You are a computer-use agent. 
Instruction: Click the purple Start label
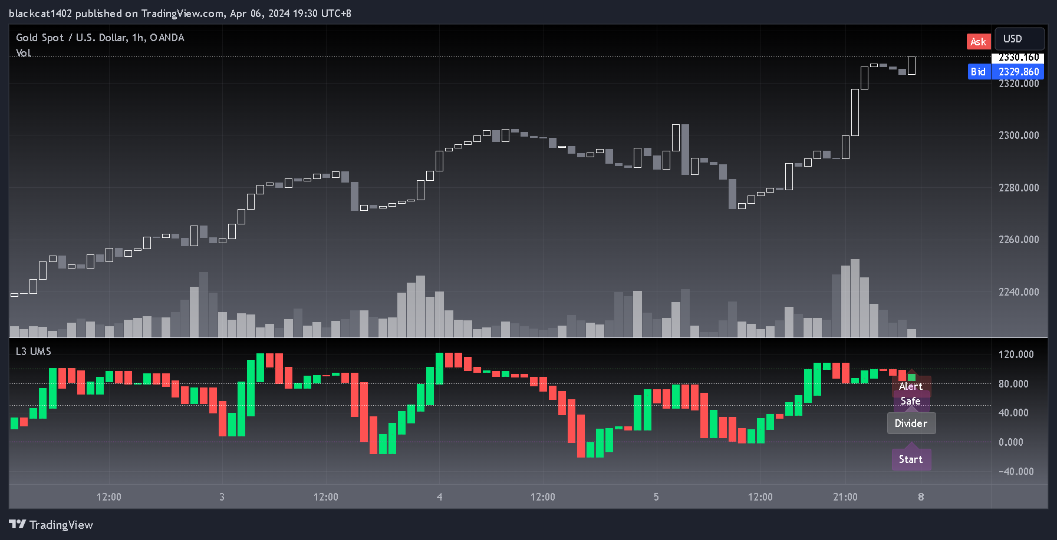click(x=911, y=459)
